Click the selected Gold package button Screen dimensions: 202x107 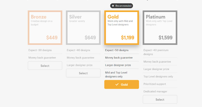pyautogui.click(x=122, y=84)
